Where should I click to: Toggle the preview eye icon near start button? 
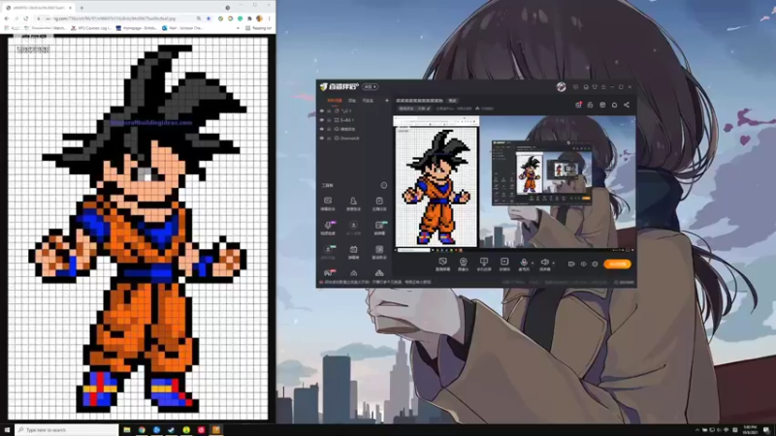584,265
